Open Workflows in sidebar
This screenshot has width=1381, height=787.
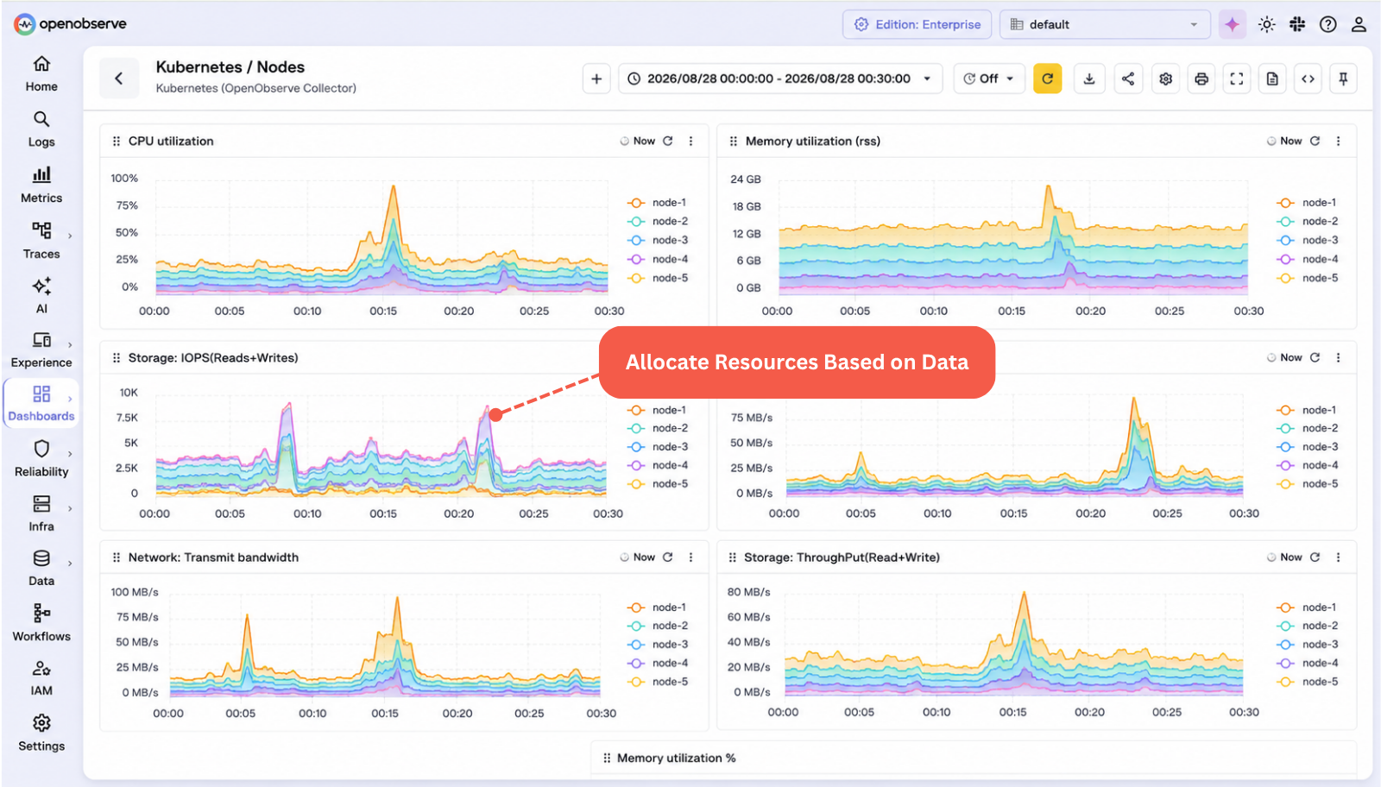coord(41,623)
